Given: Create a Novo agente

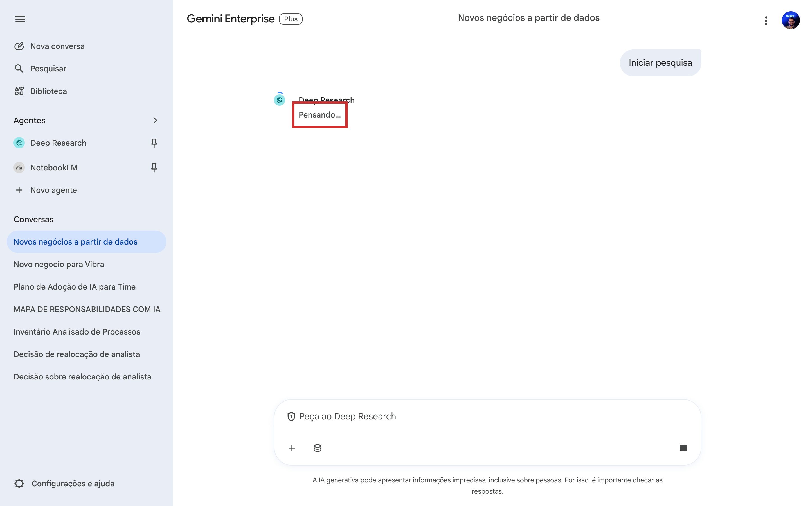Looking at the screenshot, I should point(46,190).
